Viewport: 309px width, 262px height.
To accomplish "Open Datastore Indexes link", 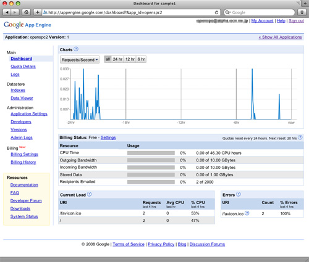I will (x=18, y=90).
